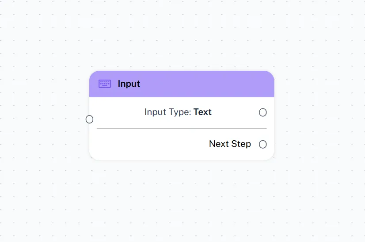The image size is (365, 242).
Task: Click the empty header area right of the Input title
Action: click(208, 84)
